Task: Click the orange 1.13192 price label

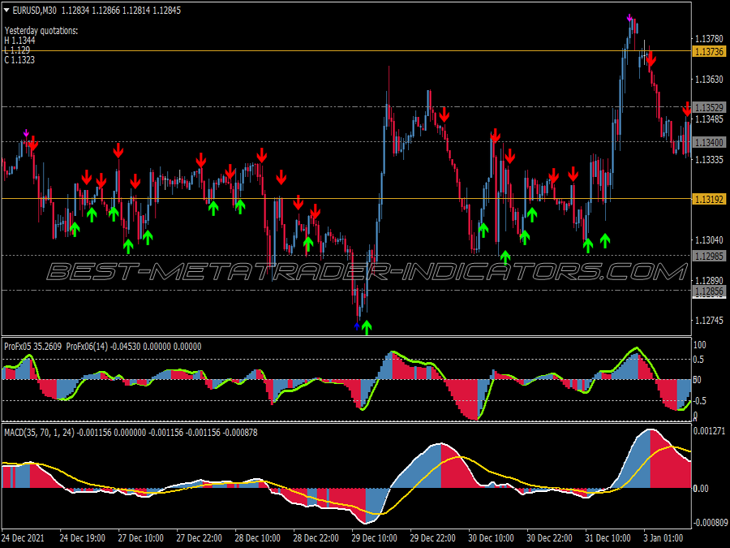Action: tap(709, 200)
